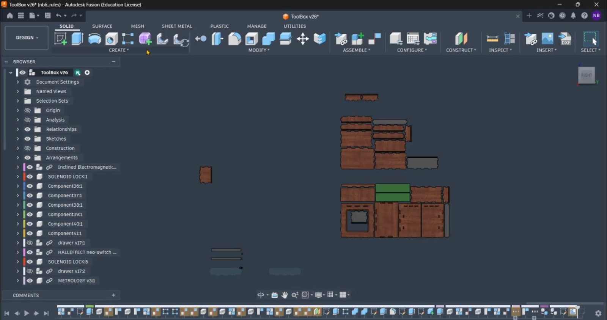Open the MODIFY dropdown menu
Viewport: 607px width, 320px height.
[x=259, y=50]
